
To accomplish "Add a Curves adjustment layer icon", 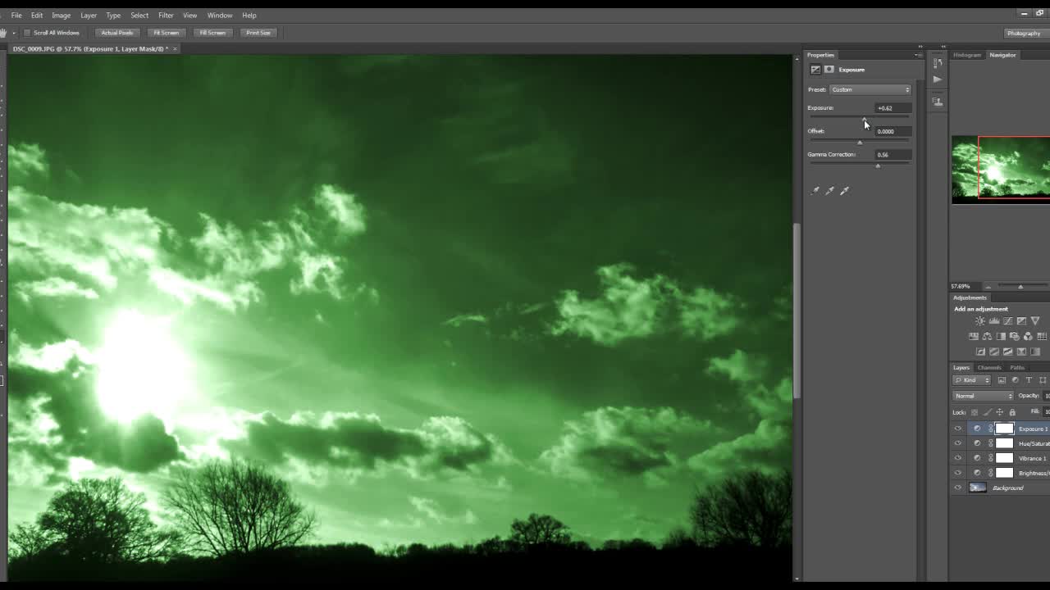I will point(1008,320).
